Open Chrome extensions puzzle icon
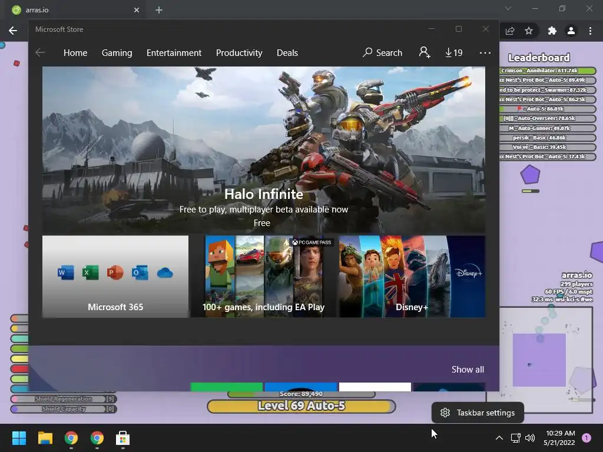 [552, 31]
